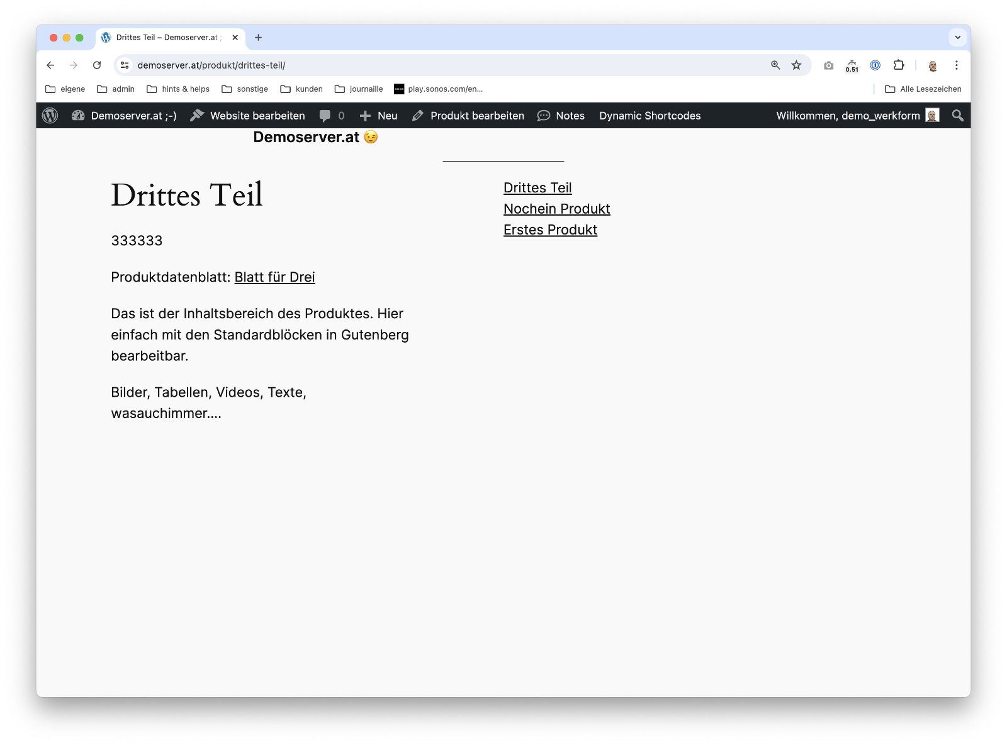Open the Chrome profile avatar

pyautogui.click(x=933, y=65)
